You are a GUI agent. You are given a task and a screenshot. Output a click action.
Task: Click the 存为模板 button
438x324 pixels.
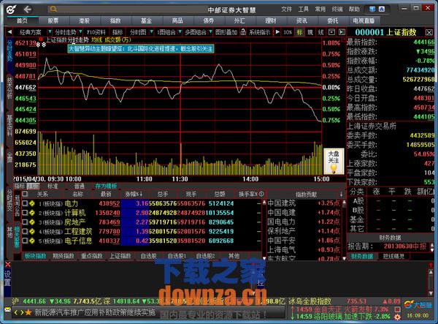[x=106, y=186]
